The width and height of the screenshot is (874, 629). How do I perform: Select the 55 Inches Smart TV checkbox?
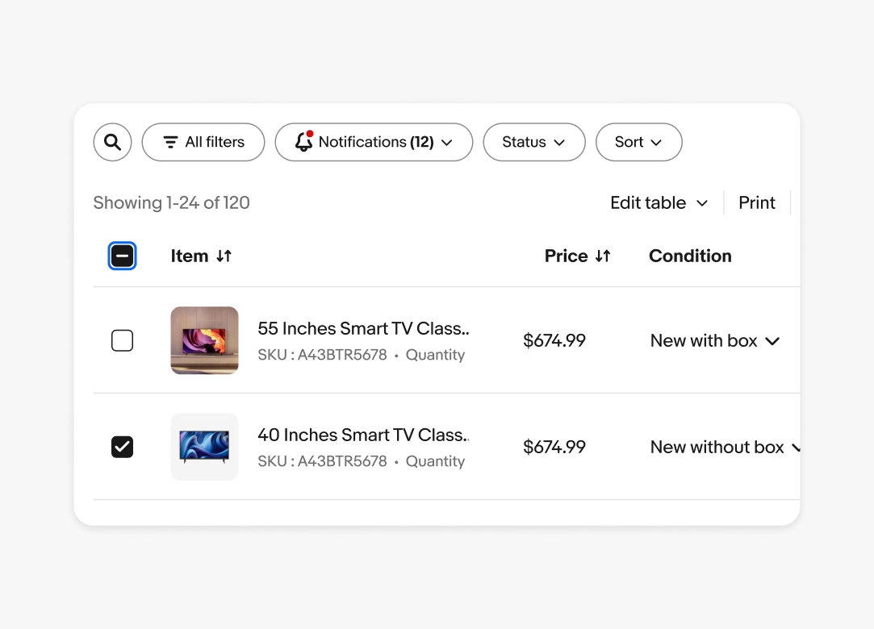[x=122, y=339]
